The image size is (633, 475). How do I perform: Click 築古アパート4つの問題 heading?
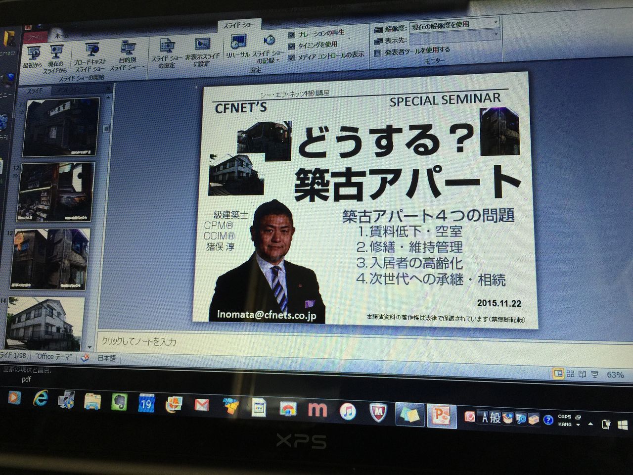point(428,215)
